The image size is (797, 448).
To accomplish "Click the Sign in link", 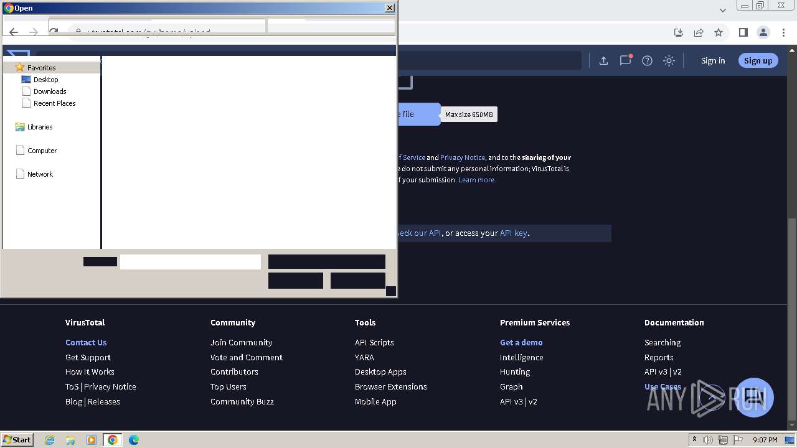I will (713, 60).
